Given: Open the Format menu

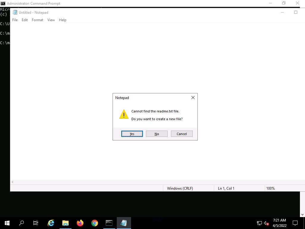Looking at the screenshot, I should [x=38, y=20].
